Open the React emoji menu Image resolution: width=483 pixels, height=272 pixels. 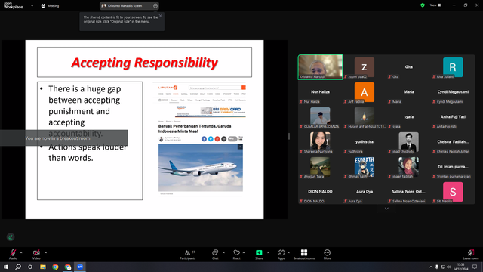pos(236,255)
